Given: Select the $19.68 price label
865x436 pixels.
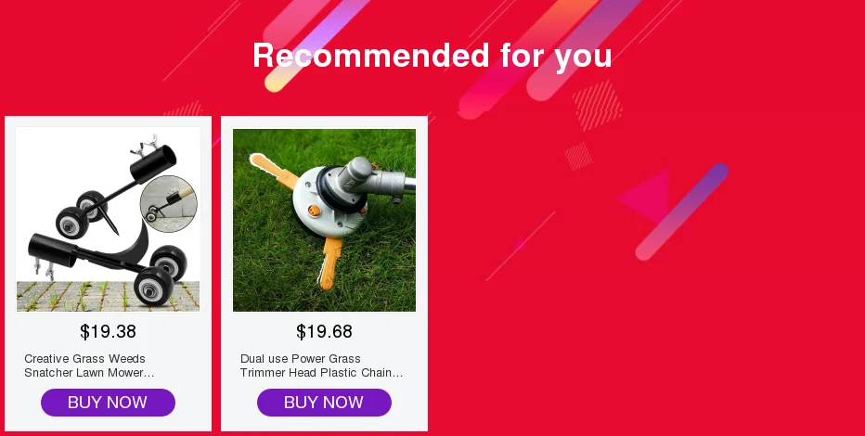Looking at the screenshot, I should pos(325,331).
